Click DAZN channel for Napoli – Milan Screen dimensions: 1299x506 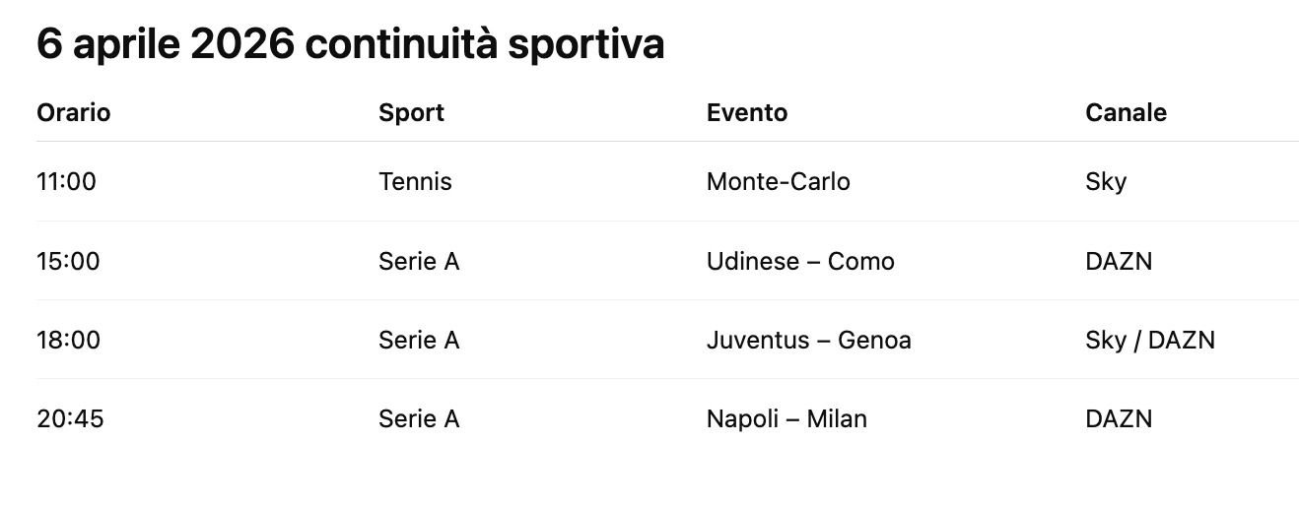(1119, 418)
